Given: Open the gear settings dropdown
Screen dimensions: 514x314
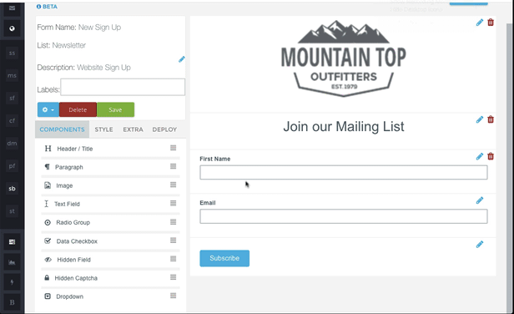Looking at the screenshot, I should pos(48,109).
